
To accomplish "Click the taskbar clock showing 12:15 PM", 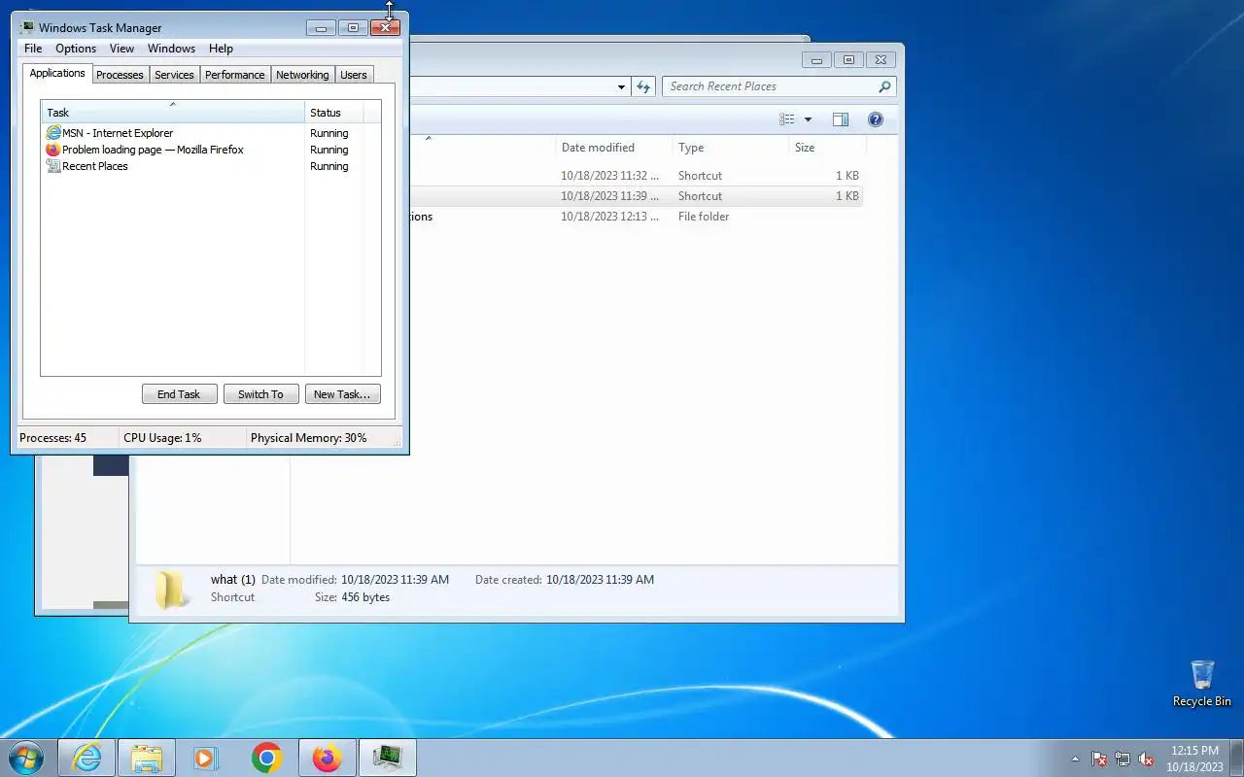I will [x=1194, y=759].
